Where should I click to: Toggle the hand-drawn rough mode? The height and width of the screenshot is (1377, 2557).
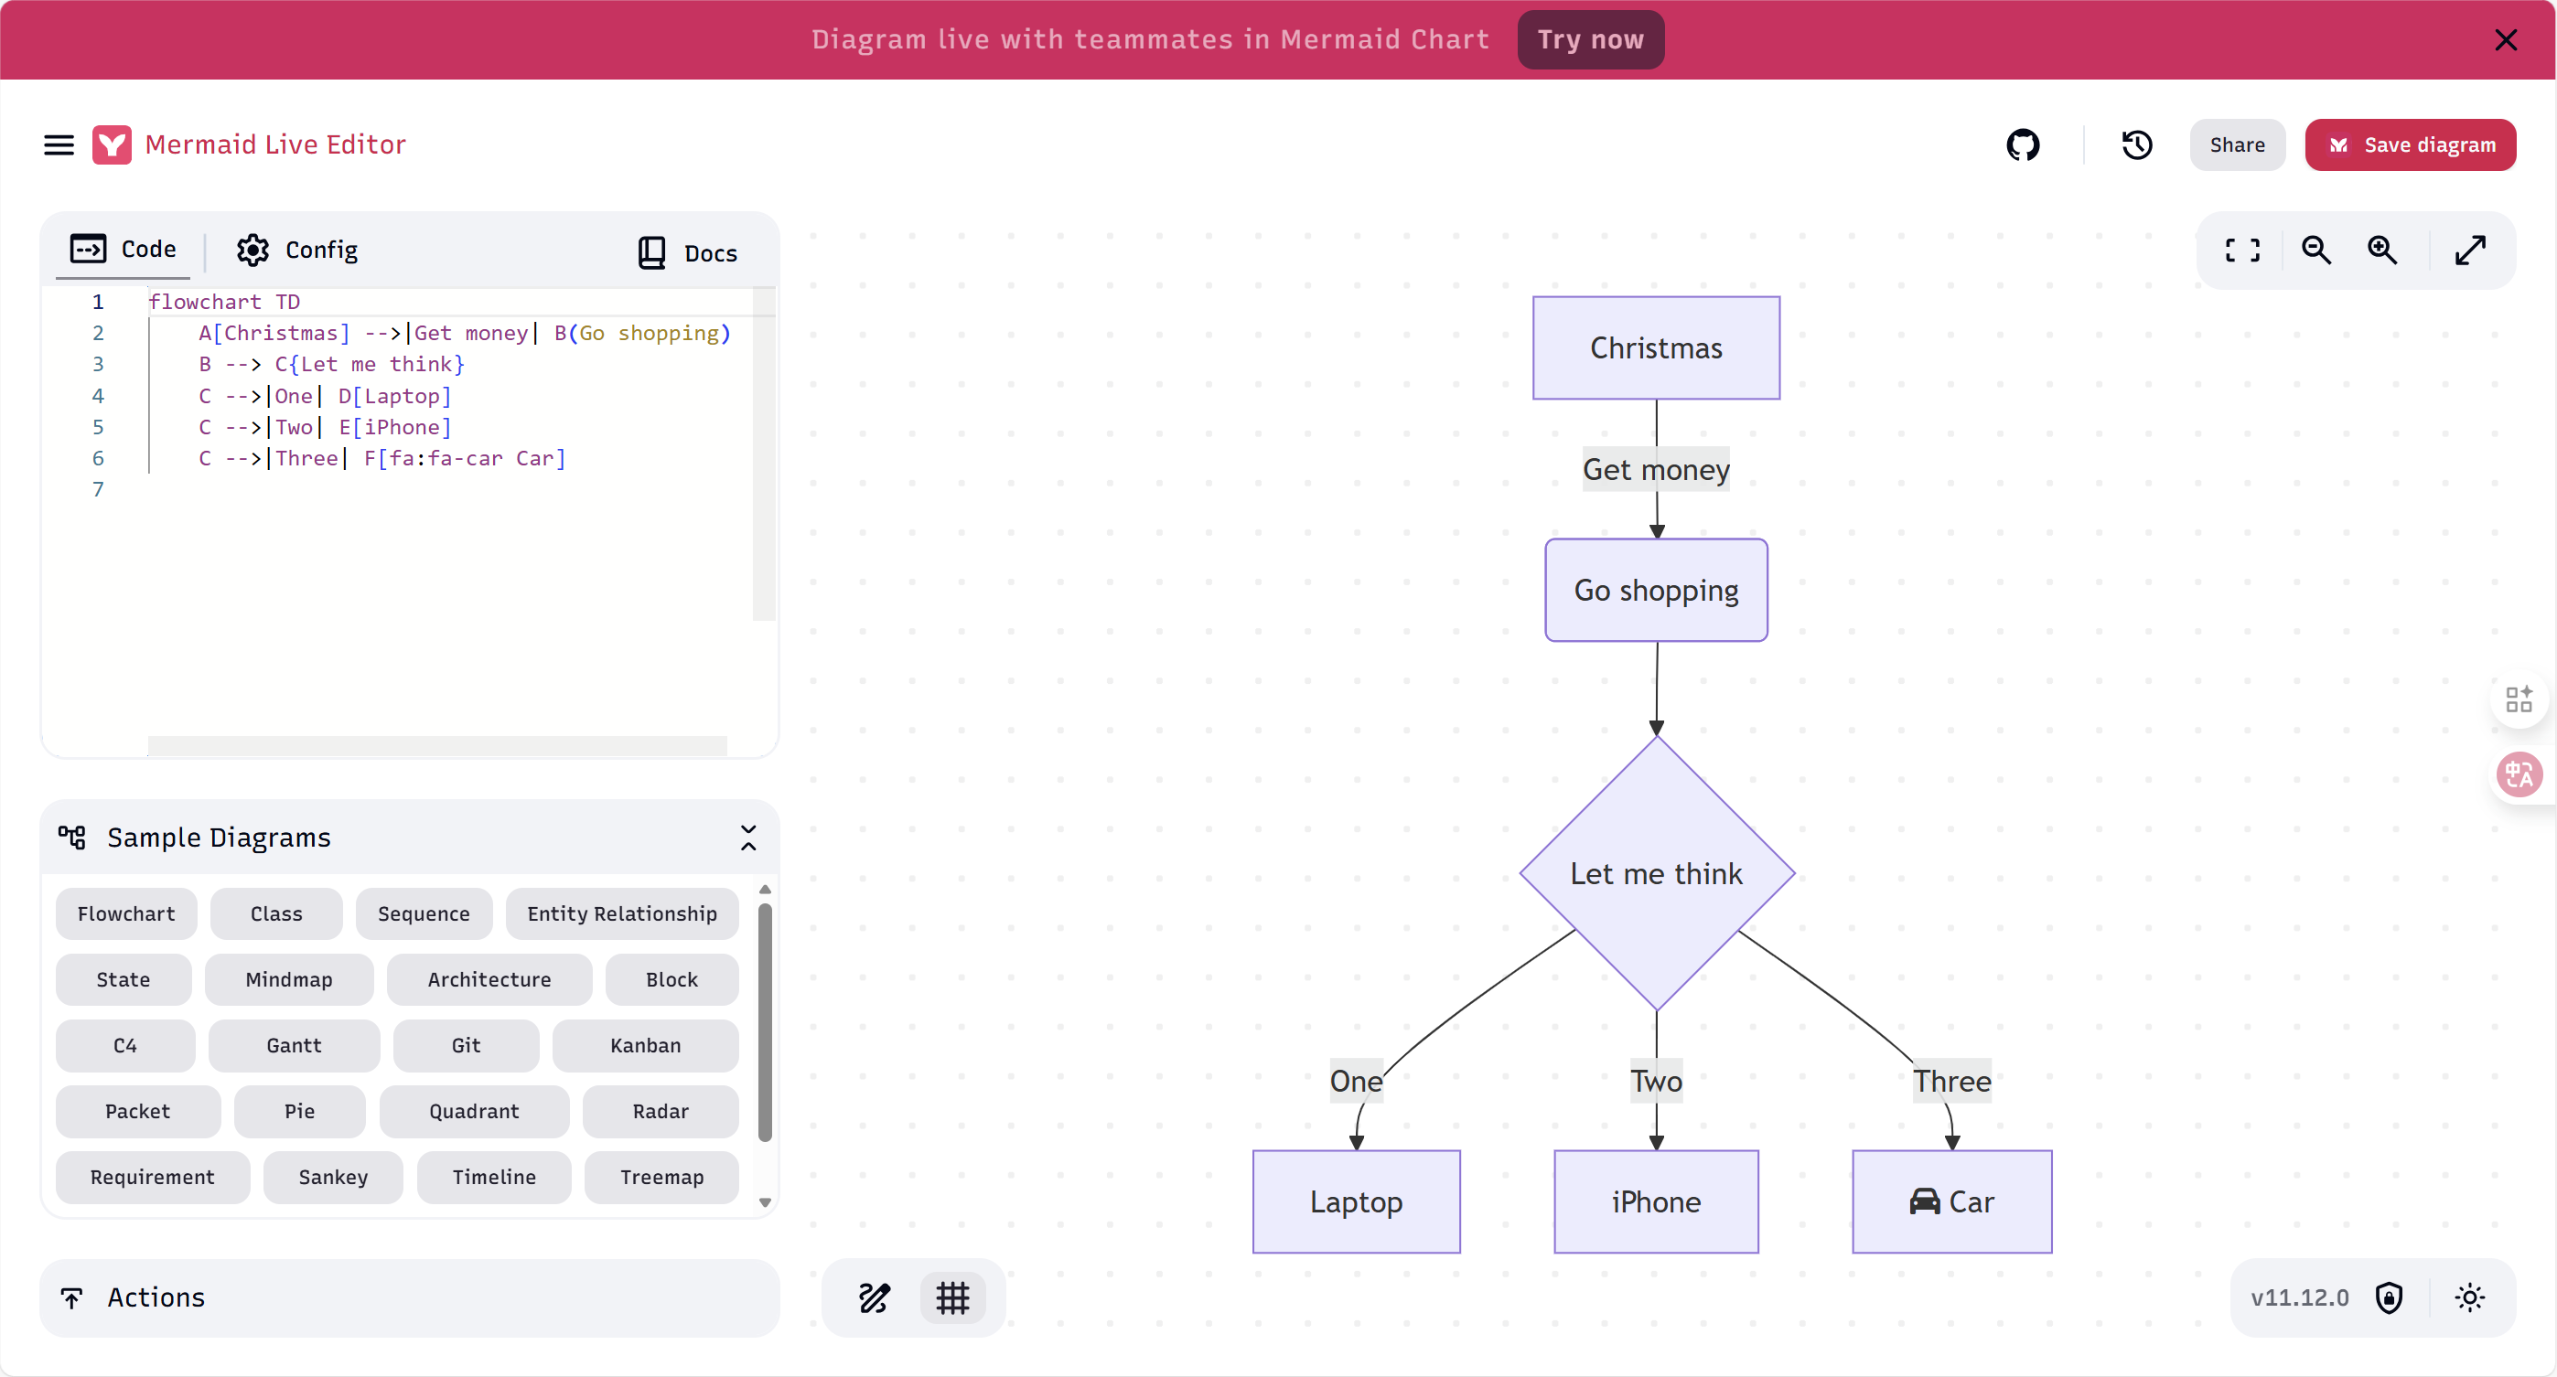pyautogui.click(x=875, y=1297)
